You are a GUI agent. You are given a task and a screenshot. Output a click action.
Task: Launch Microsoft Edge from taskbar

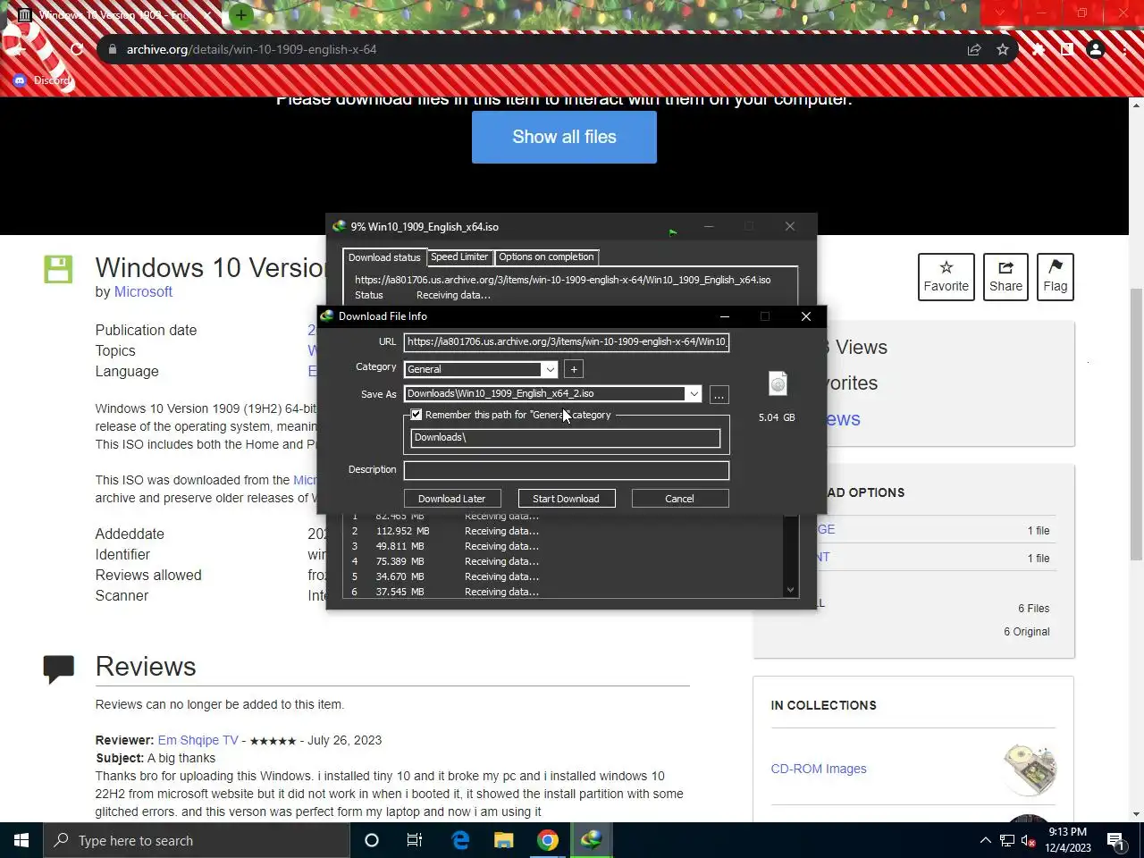click(460, 840)
